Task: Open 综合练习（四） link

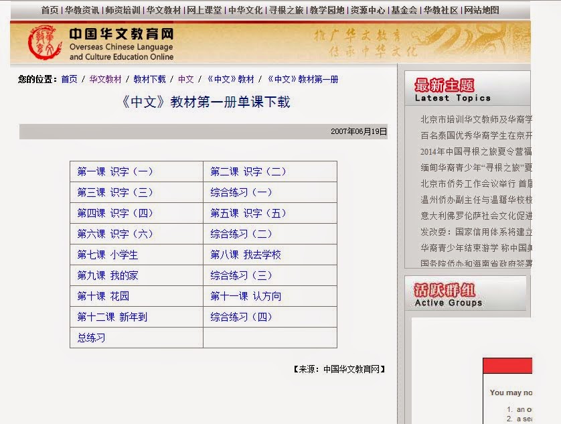Action: (241, 317)
